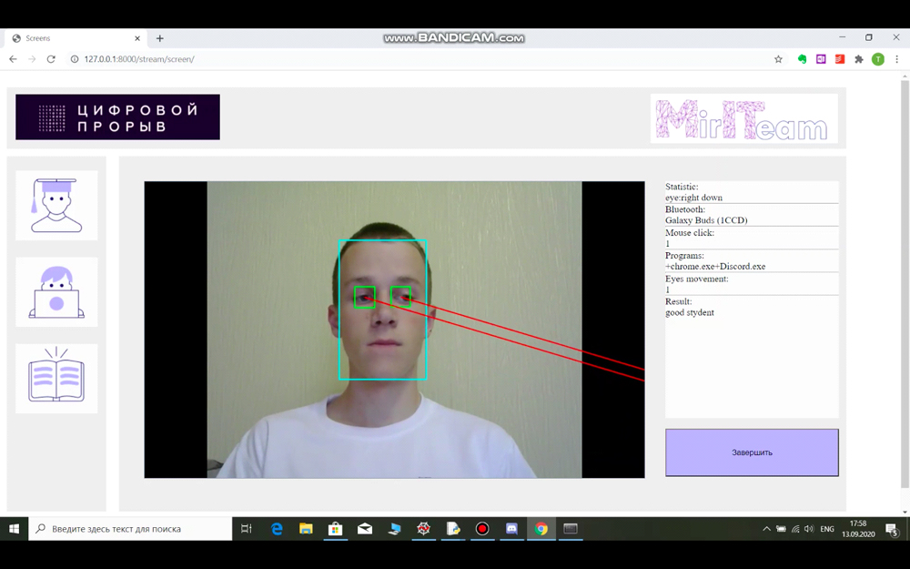Launch Microsoft Edge from the taskbar
910x569 pixels.
click(277, 529)
